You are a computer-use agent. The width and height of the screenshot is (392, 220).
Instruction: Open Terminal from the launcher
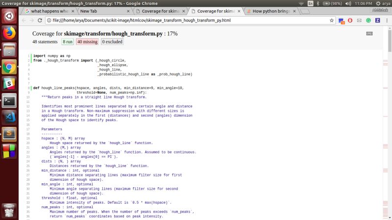click(x=9, y=100)
